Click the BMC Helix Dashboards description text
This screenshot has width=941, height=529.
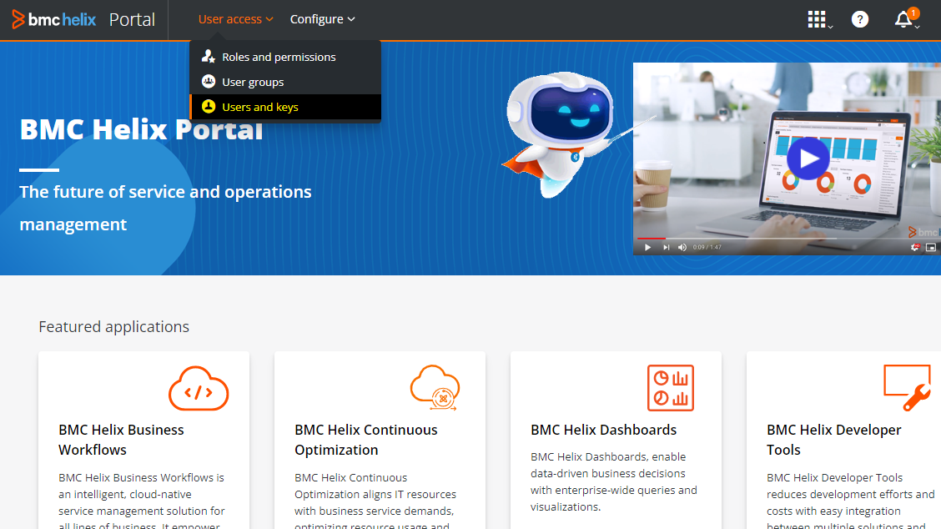click(614, 481)
